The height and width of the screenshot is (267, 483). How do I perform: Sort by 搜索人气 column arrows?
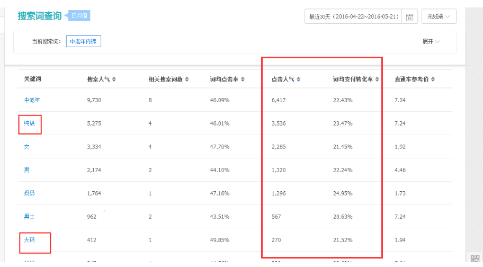point(114,79)
